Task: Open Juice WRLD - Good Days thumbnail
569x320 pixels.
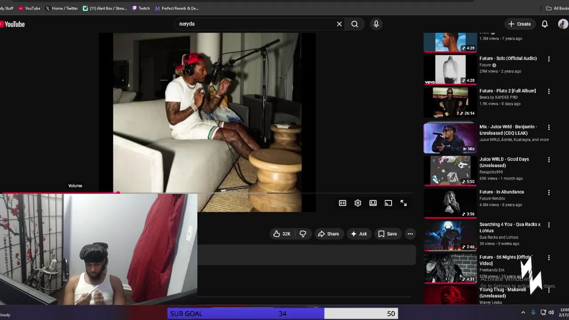Action: coord(450,171)
